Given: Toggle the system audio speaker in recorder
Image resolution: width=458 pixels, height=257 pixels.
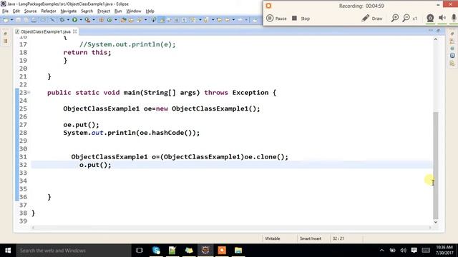Looking at the screenshot, I should tap(442, 18).
